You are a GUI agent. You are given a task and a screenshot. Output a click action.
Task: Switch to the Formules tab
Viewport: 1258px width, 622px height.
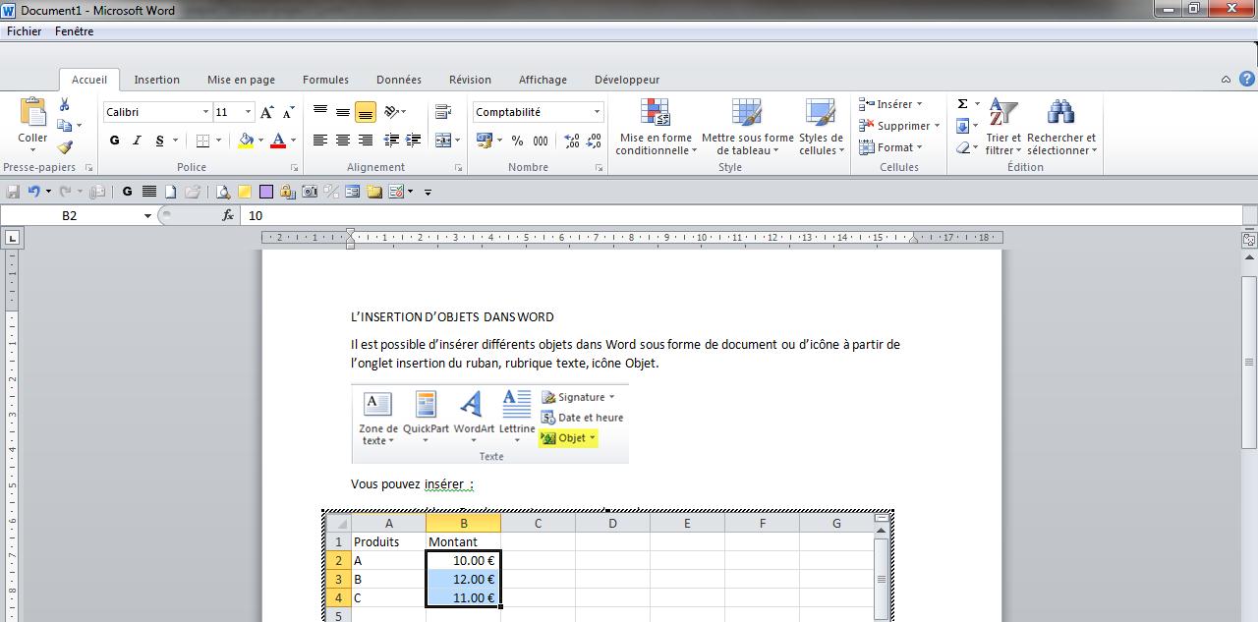[325, 80]
